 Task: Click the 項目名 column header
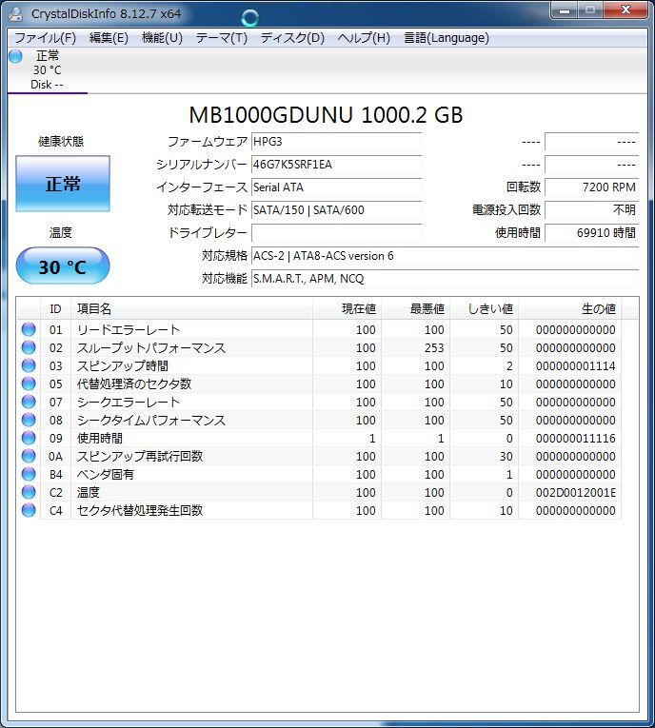pos(190,309)
